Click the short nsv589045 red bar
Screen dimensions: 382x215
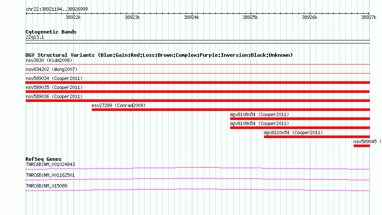point(362,146)
